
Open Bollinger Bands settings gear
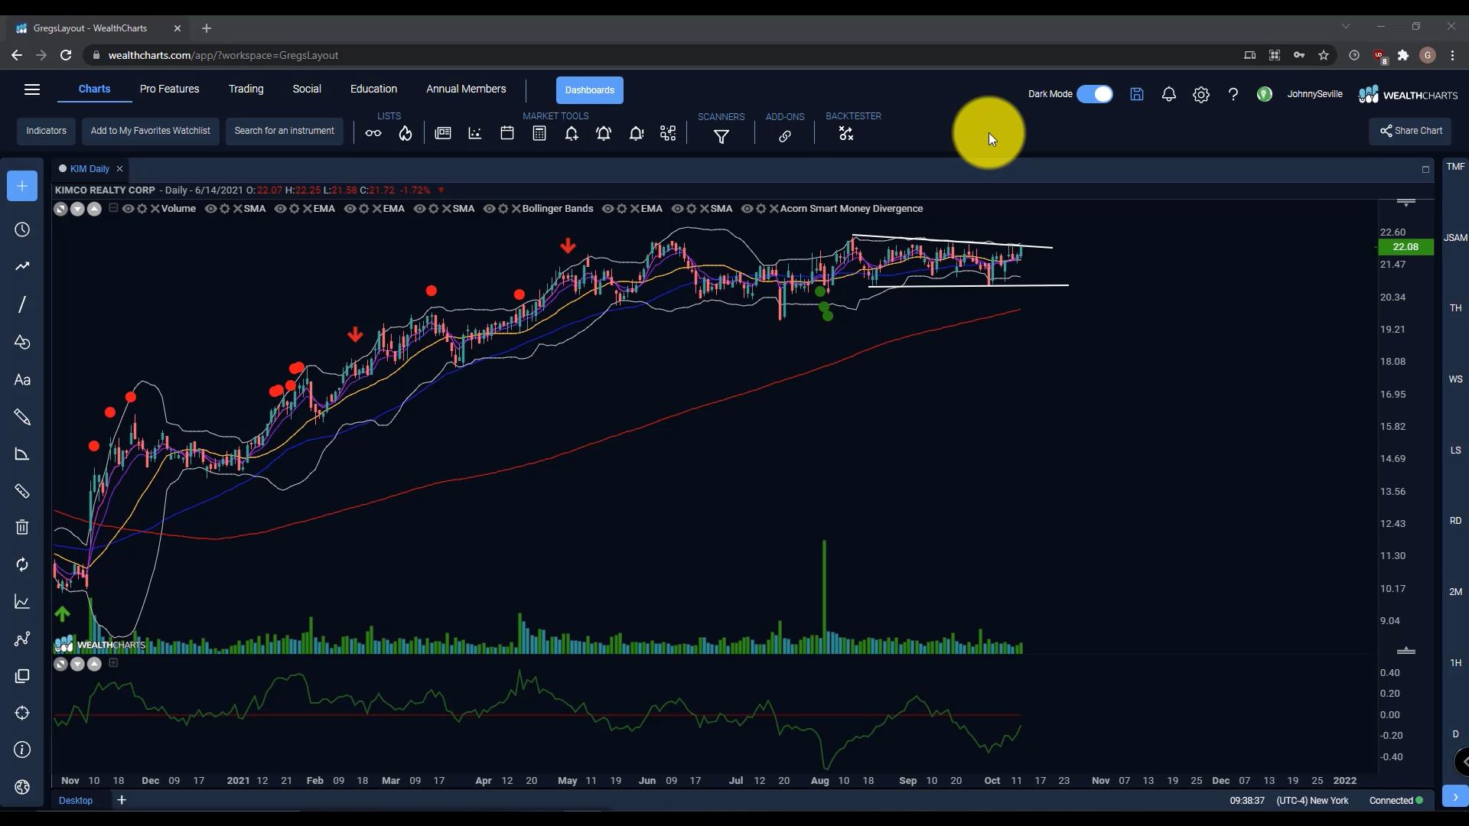[x=503, y=209]
